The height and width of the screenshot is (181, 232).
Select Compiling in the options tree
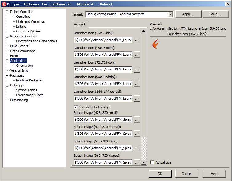pyautogui.click(x=23, y=17)
